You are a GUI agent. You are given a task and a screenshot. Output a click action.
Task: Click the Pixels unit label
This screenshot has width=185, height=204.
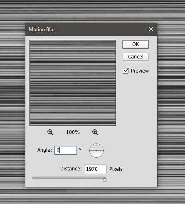116,169
